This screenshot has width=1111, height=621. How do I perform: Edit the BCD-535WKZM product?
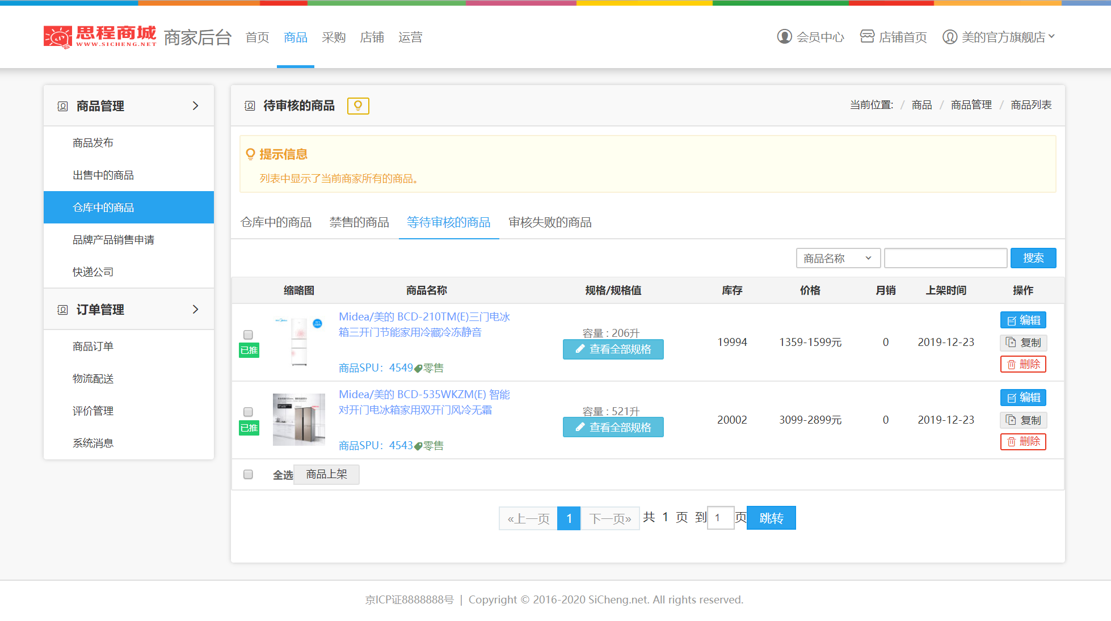point(1023,398)
